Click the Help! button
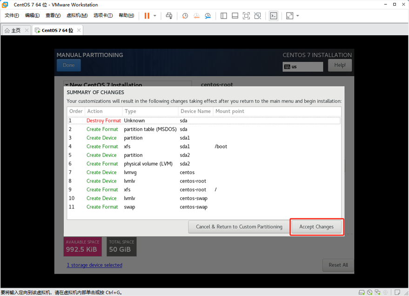The height and width of the screenshot is (296, 409). pos(340,65)
